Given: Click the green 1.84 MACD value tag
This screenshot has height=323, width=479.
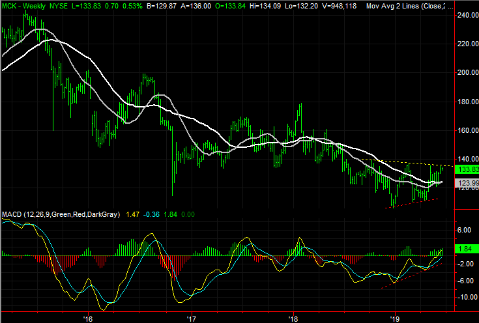Looking at the screenshot, I should [465, 249].
